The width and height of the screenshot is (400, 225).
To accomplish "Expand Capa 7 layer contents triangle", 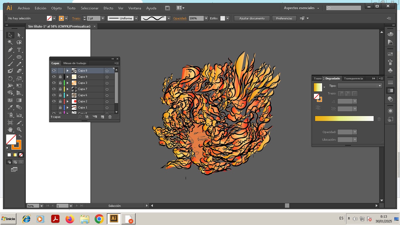I will [x=68, y=89].
